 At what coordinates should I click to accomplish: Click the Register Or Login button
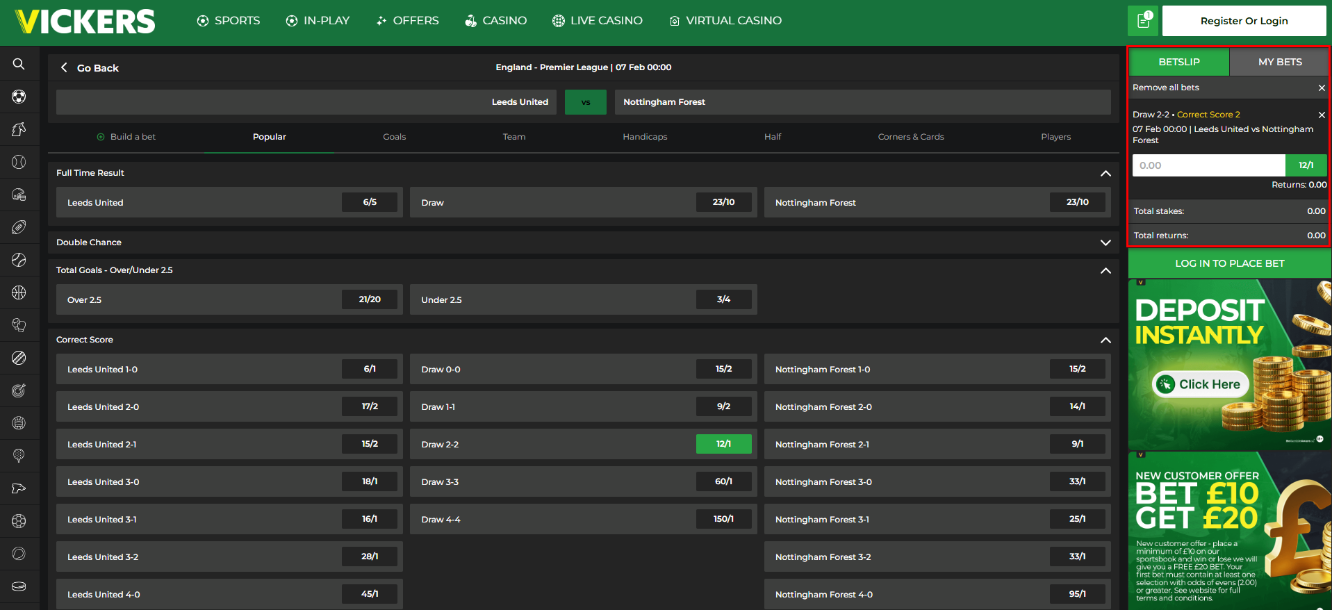[x=1244, y=21]
